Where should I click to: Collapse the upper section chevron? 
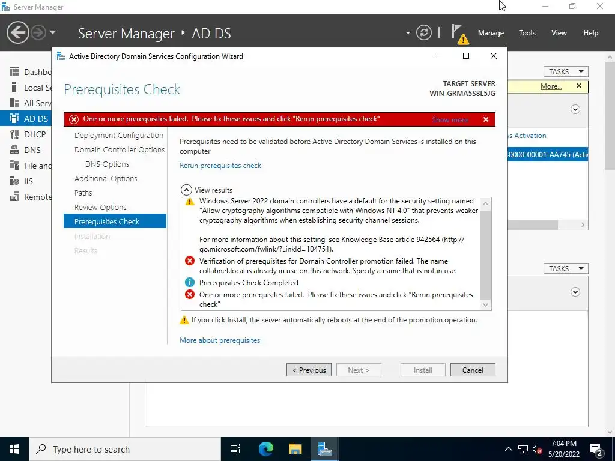575,109
